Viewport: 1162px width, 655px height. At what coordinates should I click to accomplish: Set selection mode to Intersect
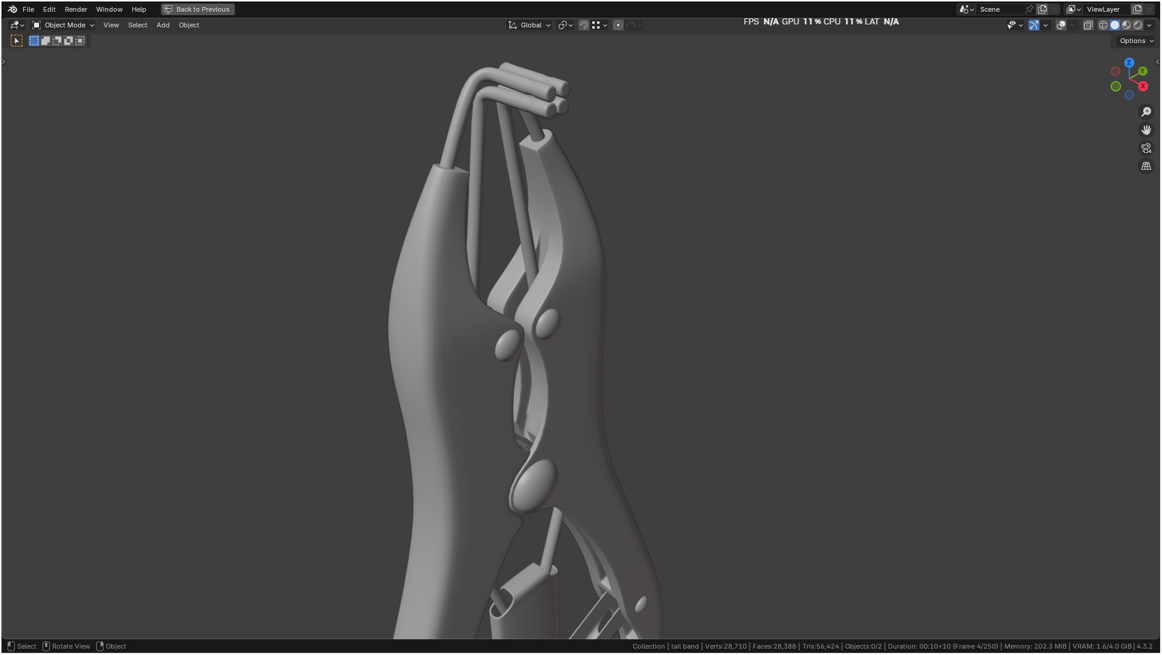tap(80, 41)
